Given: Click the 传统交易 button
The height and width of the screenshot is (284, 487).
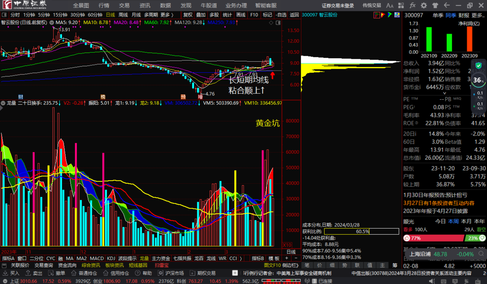Looking at the screenshot, I should tap(372, 5).
